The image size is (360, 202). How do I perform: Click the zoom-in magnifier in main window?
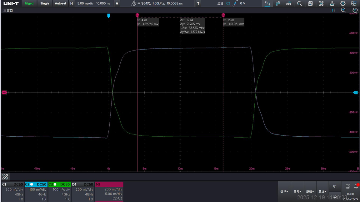point(343,10)
